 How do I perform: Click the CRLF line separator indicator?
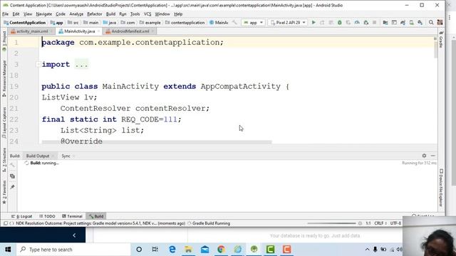pos(380,223)
